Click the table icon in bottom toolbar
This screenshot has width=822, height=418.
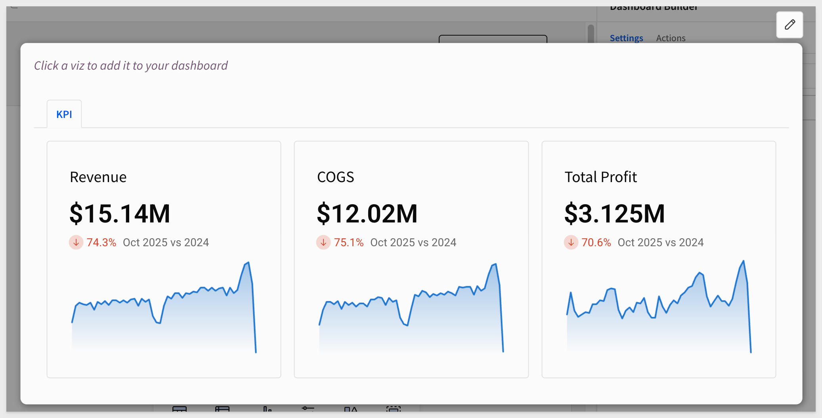pyautogui.click(x=180, y=408)
